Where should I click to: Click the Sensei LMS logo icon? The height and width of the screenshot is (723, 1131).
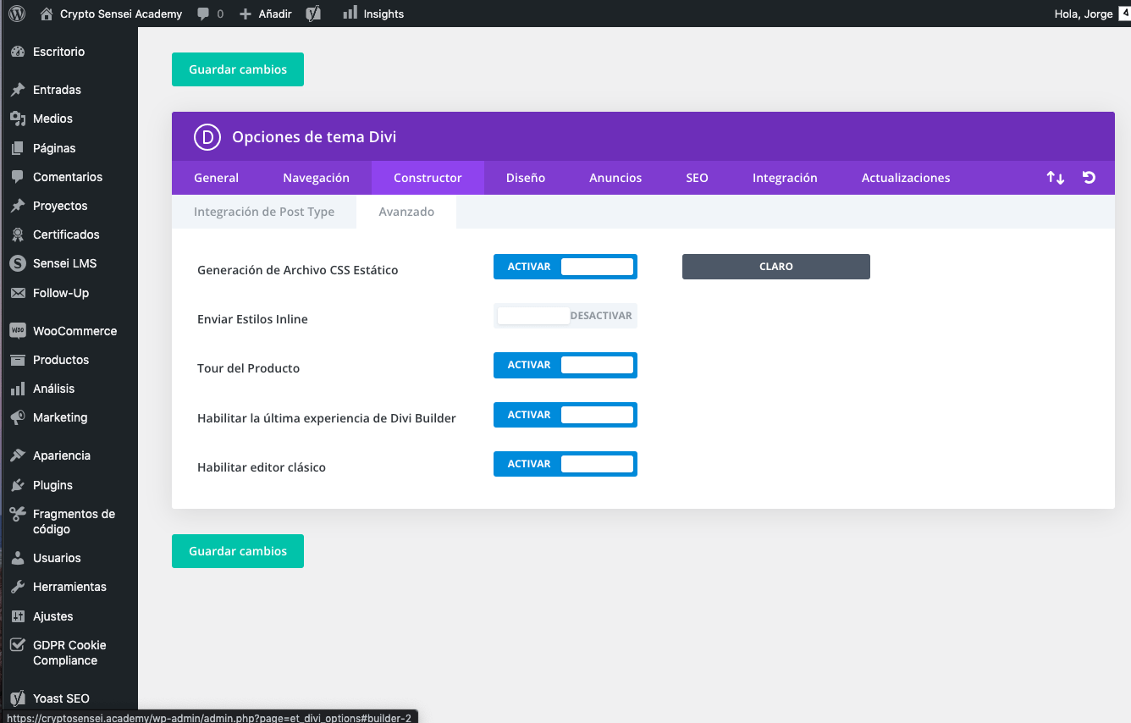tap(18, 263)
